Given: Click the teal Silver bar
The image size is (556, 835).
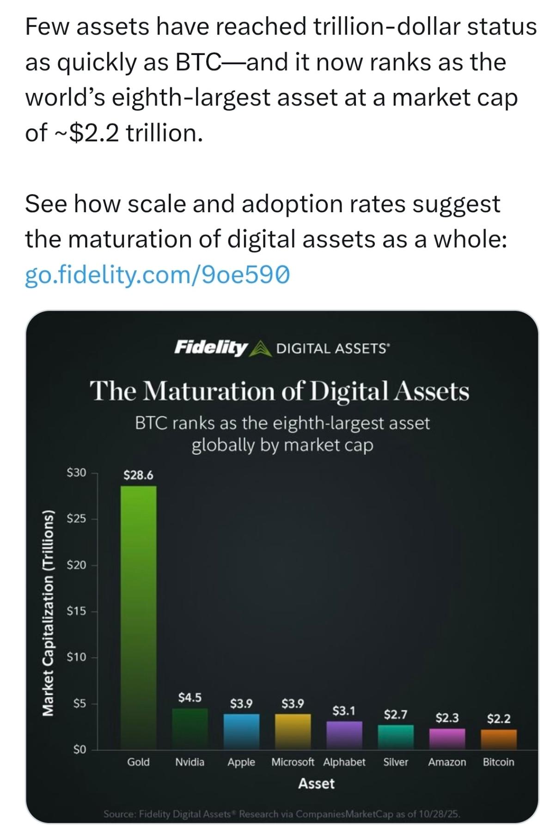Looking at the screenshot, I should point(396,737).
